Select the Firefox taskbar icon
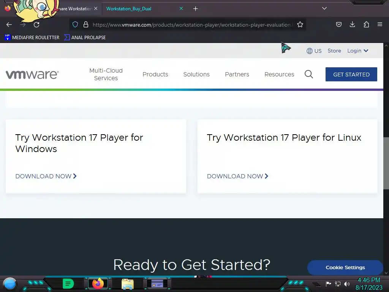The height and width of the screenshot is (292, 389). pyautogui.click(x=98, y=284)
